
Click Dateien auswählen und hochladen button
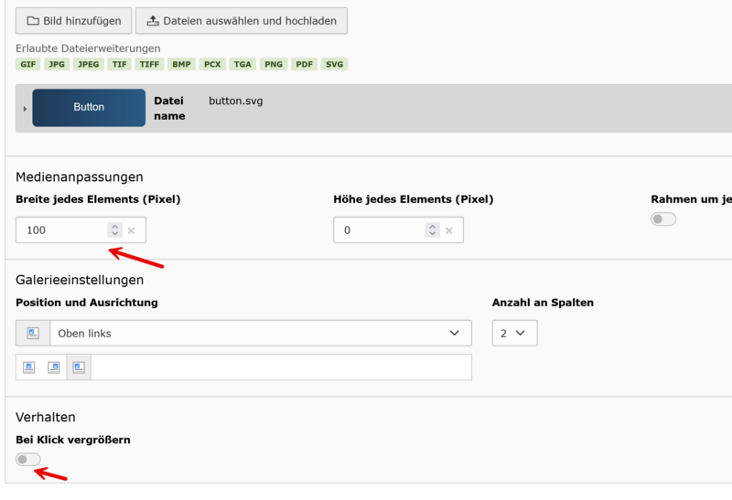[x=241, y=20]
